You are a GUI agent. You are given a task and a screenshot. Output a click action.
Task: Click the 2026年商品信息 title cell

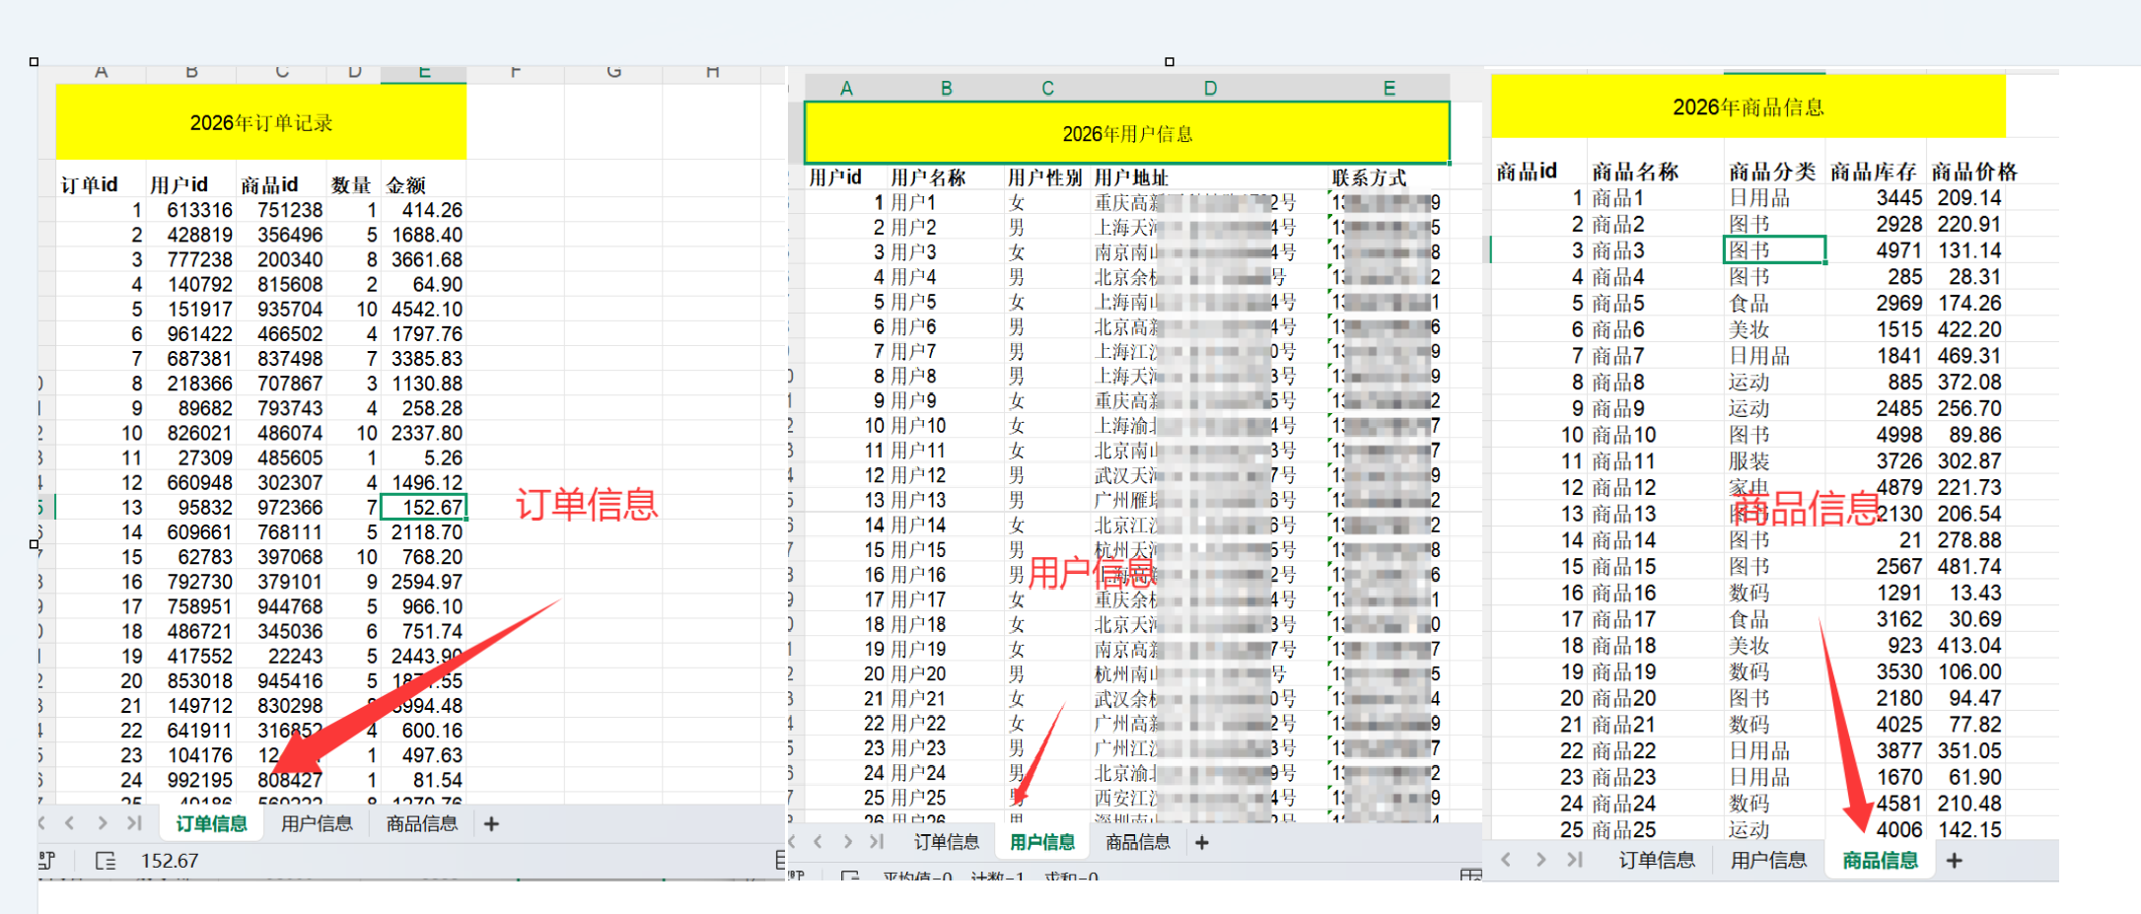[x=1748, y=106]
